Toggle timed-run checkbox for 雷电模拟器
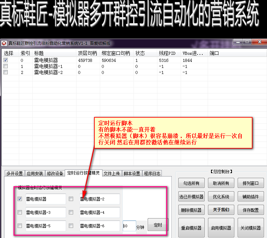The image size is (267, 238). click(x=20, y=199)
